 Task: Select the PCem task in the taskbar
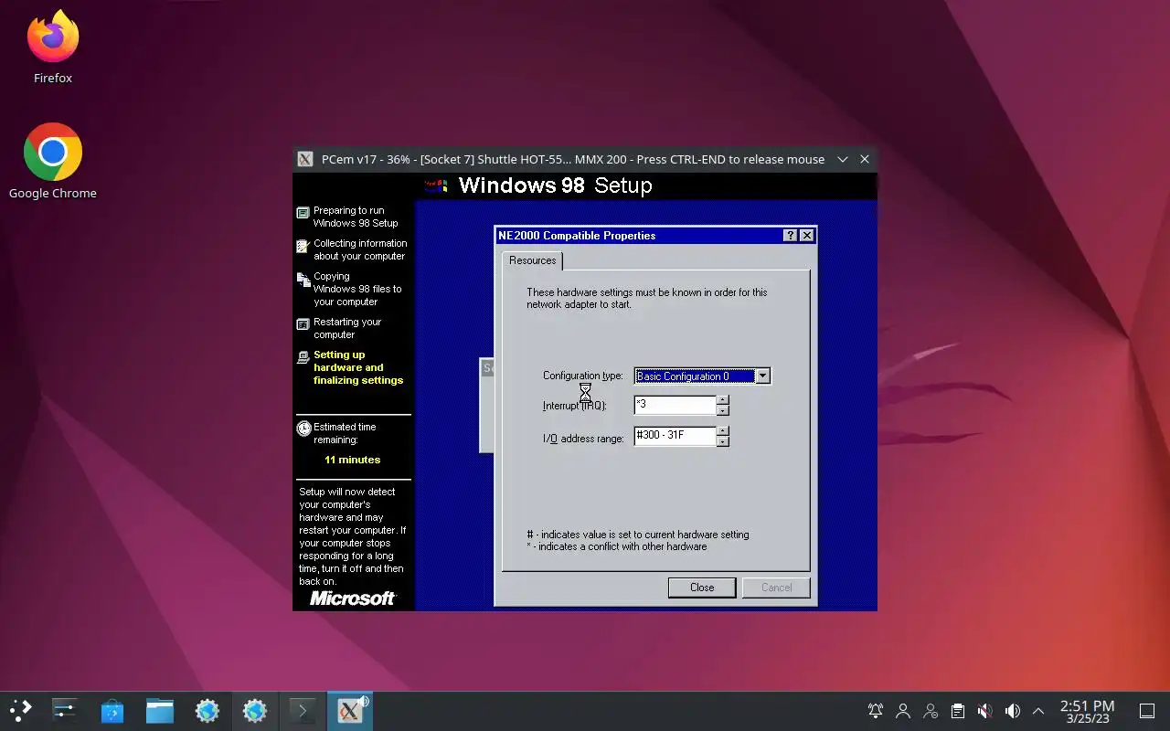[350, 710]
